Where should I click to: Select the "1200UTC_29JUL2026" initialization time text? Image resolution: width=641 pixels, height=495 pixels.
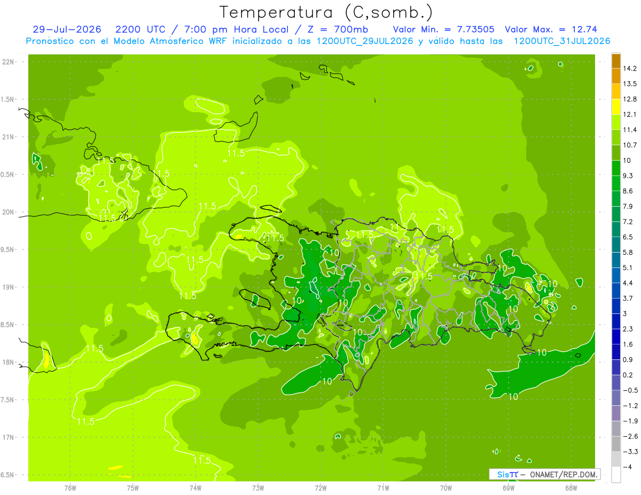click(x=365, y=41)
